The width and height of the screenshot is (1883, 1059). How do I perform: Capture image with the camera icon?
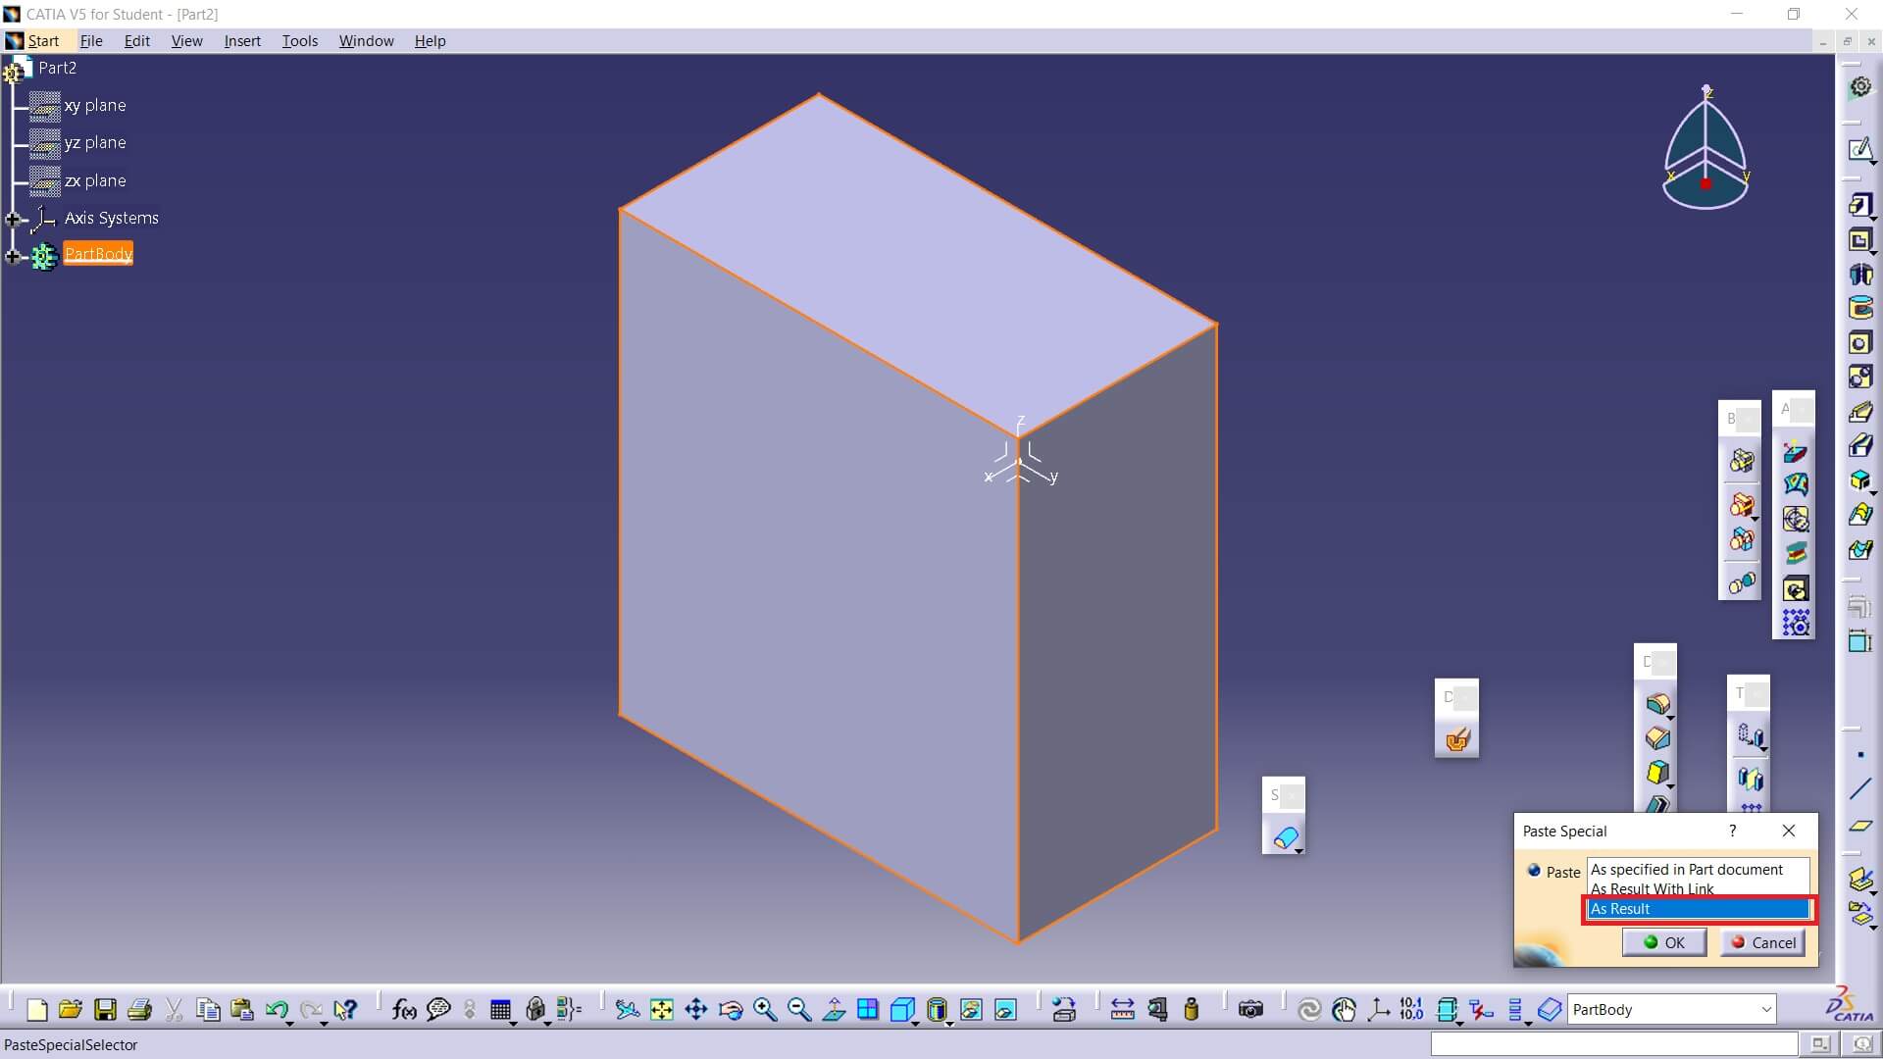(x=1250, y=1009)
